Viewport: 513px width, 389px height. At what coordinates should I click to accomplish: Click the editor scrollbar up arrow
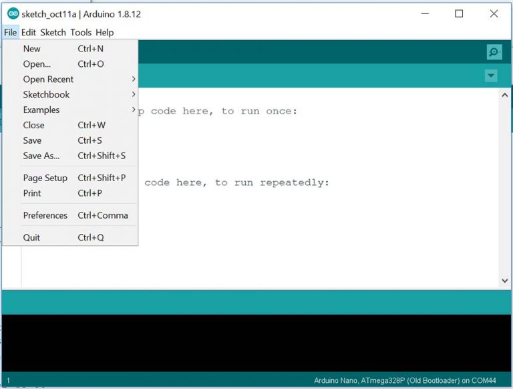(x=504, y=96)
